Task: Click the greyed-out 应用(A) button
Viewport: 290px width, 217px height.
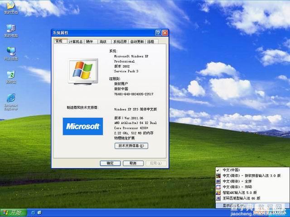Action: tap(156, 163)
